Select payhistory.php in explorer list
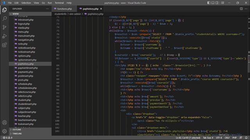The image size is (250, 140). point(30,64)
